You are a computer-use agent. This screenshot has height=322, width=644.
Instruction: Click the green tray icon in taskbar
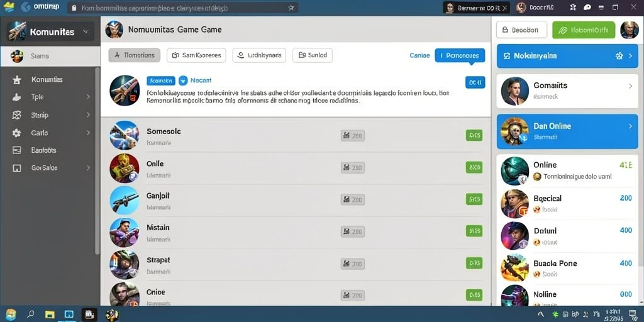click(x=556, y=314)
